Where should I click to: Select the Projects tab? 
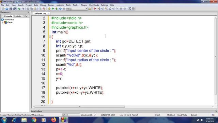click(x=8, y=16)
